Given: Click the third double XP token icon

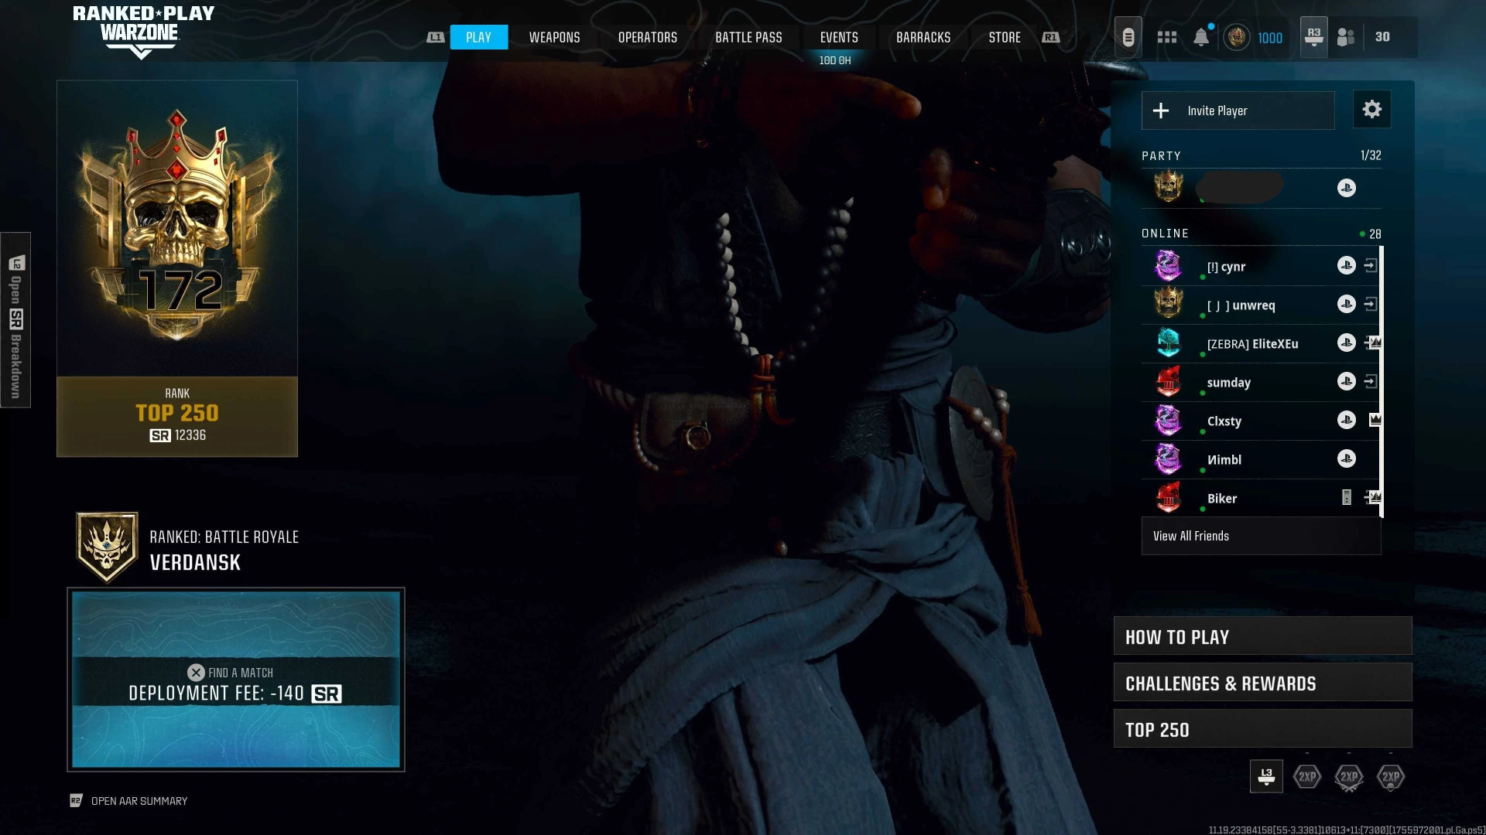Looking at the screenshot, I should [1391, 777].
